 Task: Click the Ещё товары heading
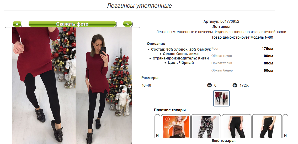[x=223, y=141]
